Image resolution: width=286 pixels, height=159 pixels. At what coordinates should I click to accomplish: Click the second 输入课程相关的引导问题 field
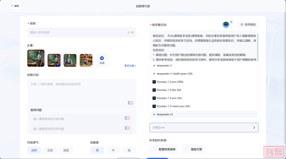(82, 129)
